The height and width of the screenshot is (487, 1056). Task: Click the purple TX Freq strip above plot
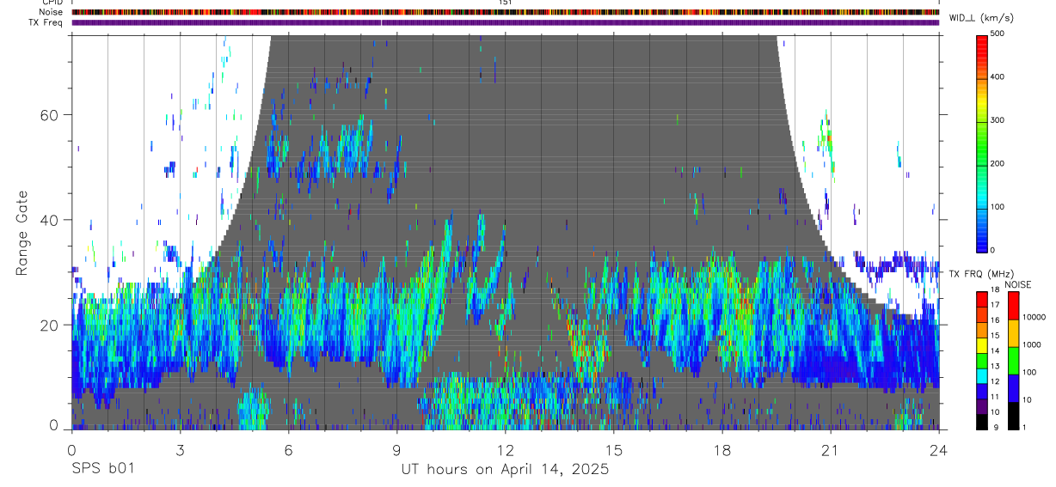(x=505, y=22)
